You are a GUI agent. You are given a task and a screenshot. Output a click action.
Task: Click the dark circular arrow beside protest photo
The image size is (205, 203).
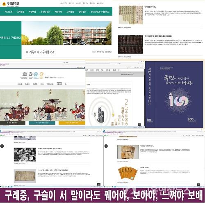pos(2,146)
